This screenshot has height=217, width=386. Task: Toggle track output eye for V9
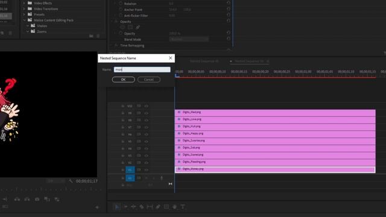point(147,113)
